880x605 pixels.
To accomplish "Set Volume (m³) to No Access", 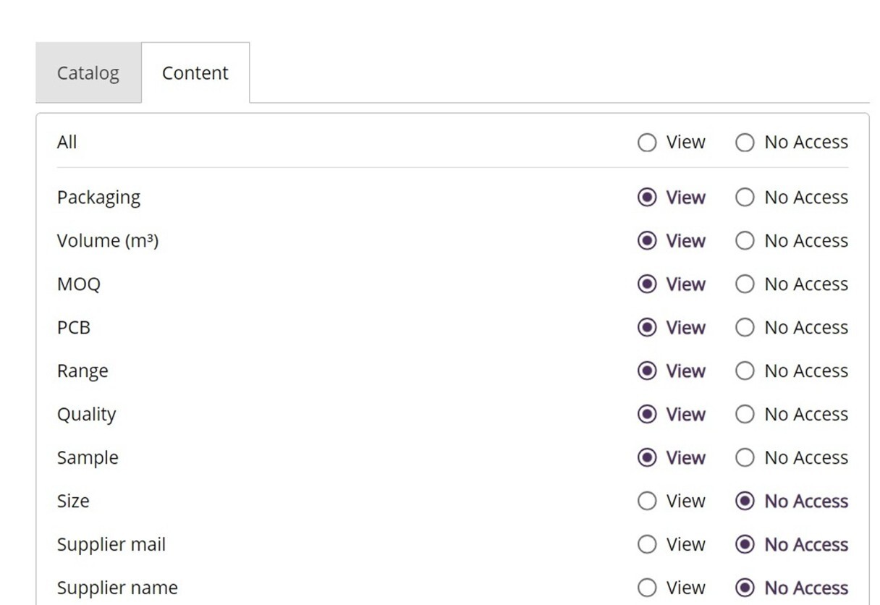I will click(745, 241).
